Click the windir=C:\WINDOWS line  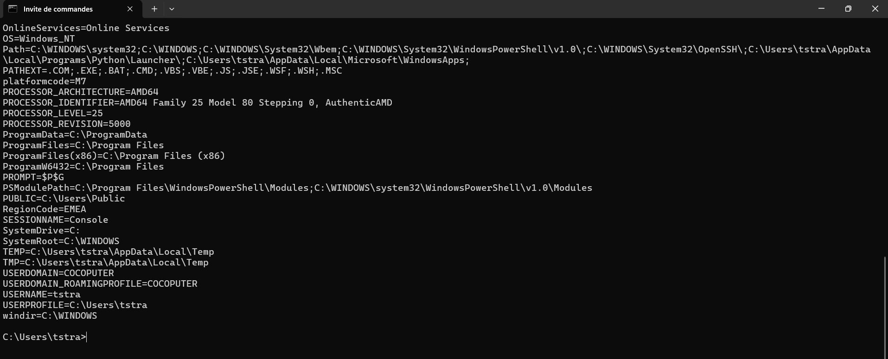[x=50, y=316]
